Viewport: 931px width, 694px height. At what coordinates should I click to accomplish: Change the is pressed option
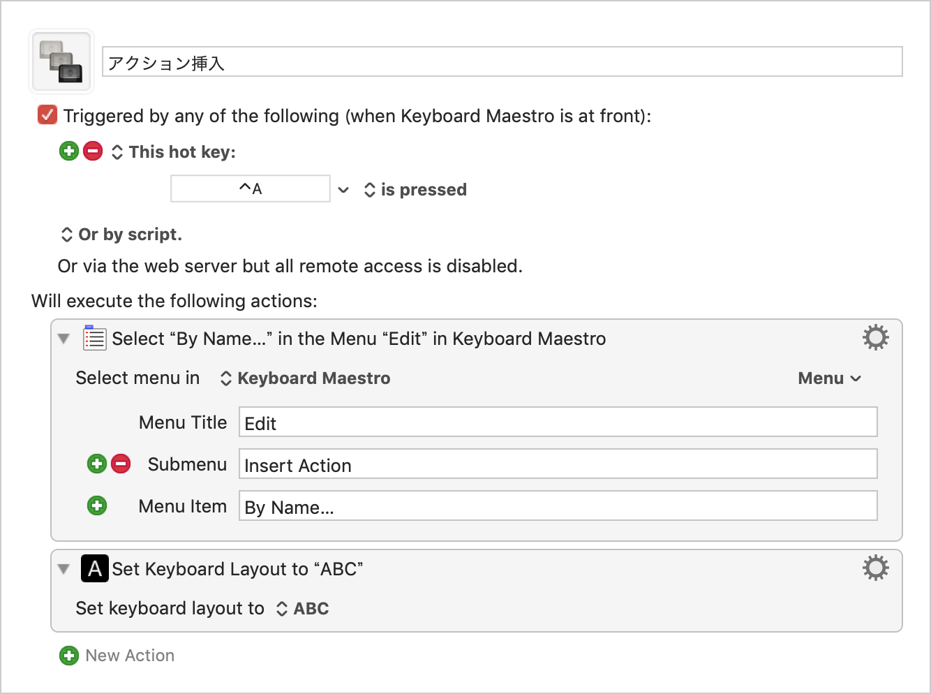pos(415,190)
